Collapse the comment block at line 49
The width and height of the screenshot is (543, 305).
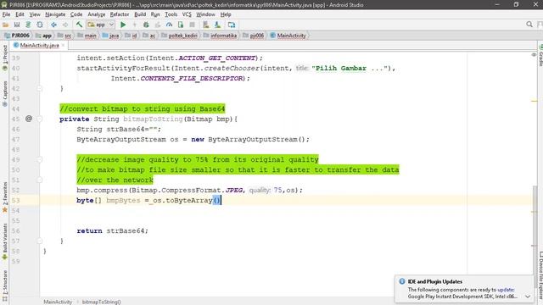click(40, 160)
